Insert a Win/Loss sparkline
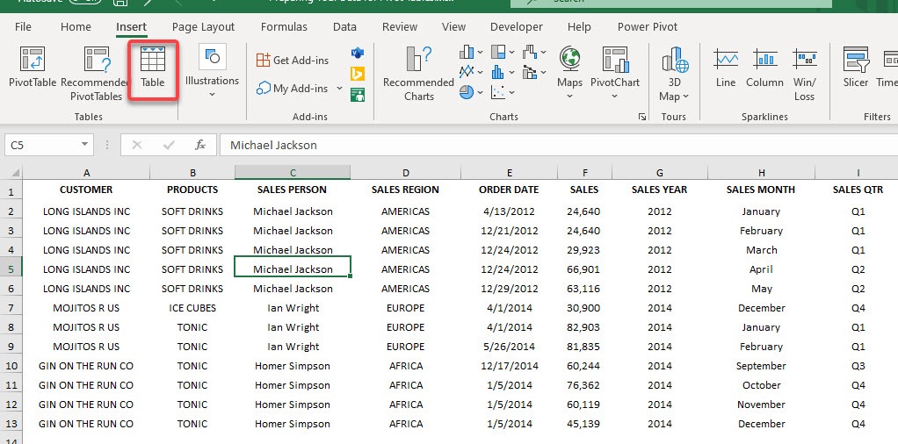Image resolution: width=898 pixels, height=444 pixels. [x=804, y=75]
